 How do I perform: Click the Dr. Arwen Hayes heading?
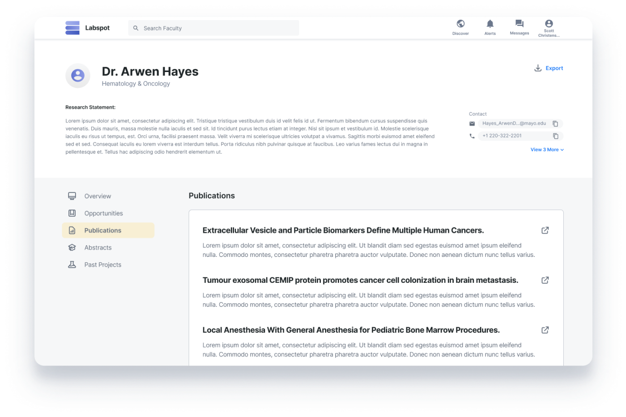pos(150,72)
